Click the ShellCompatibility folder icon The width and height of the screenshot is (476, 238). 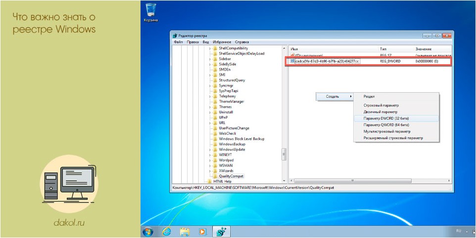click(215, 48)
